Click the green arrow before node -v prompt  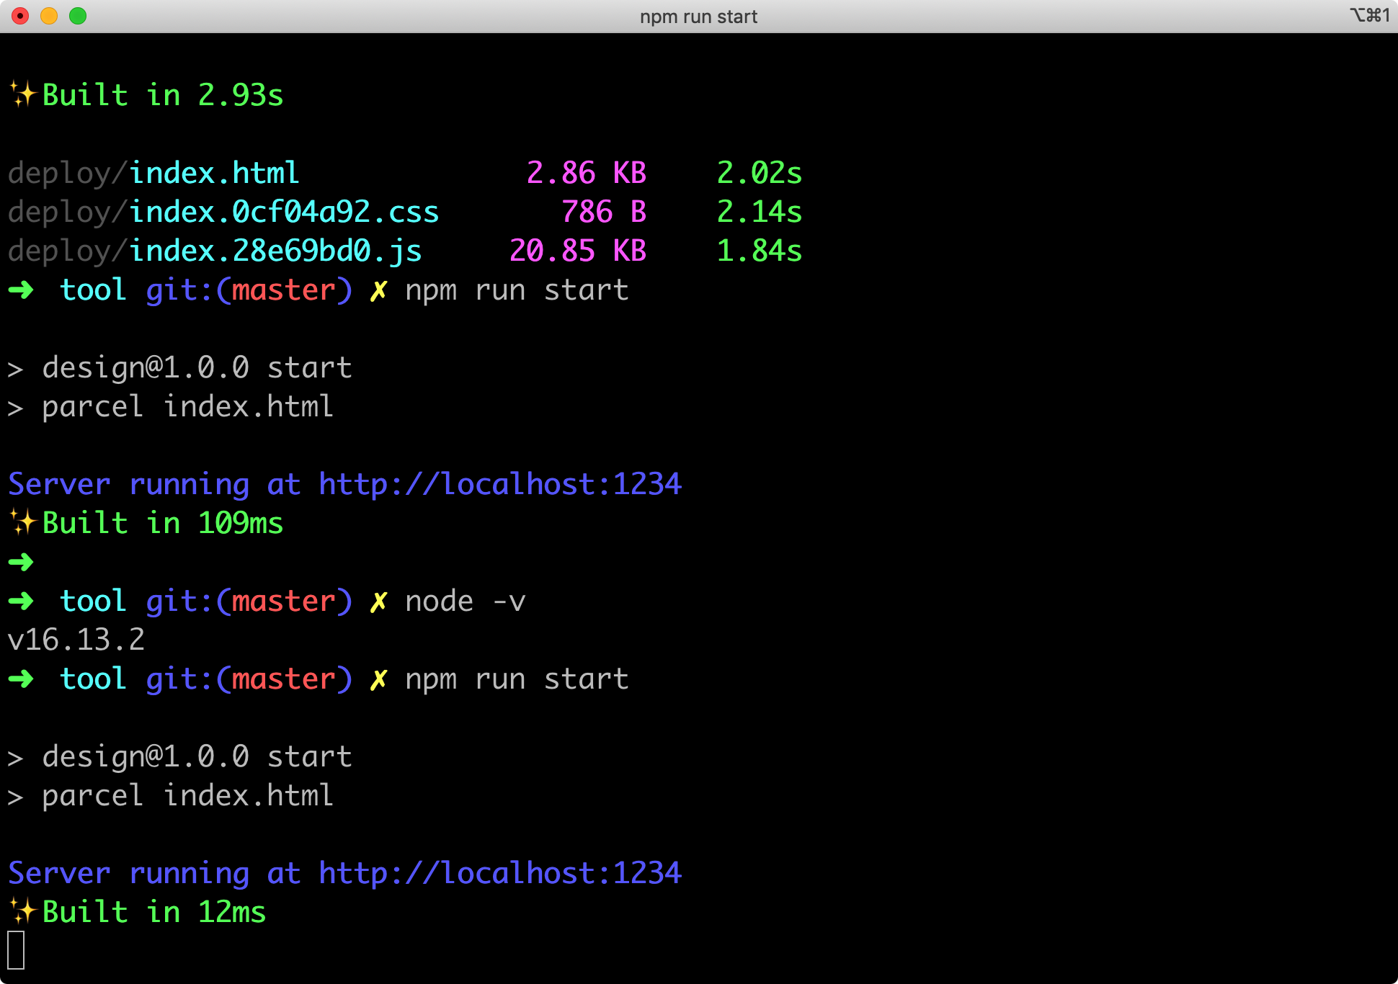(21, 601)
